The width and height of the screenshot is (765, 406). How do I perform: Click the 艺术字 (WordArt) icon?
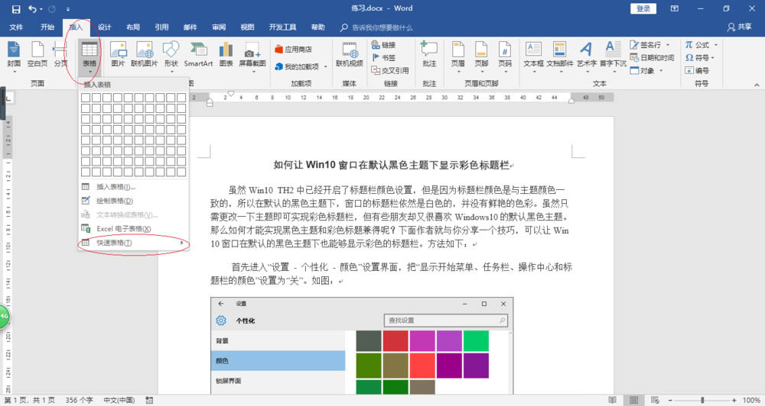click(586, 54)
